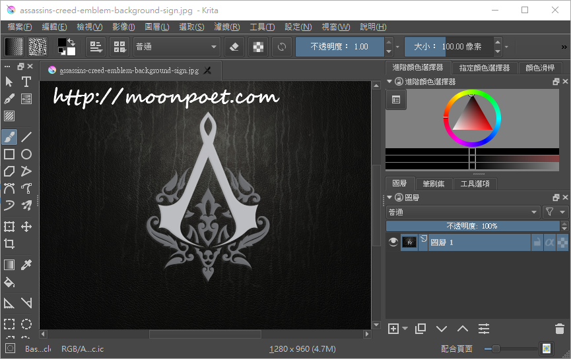The image size is (571, 359).
Task: Click the 配合頁面 zoom label
Action: point(457,348)
